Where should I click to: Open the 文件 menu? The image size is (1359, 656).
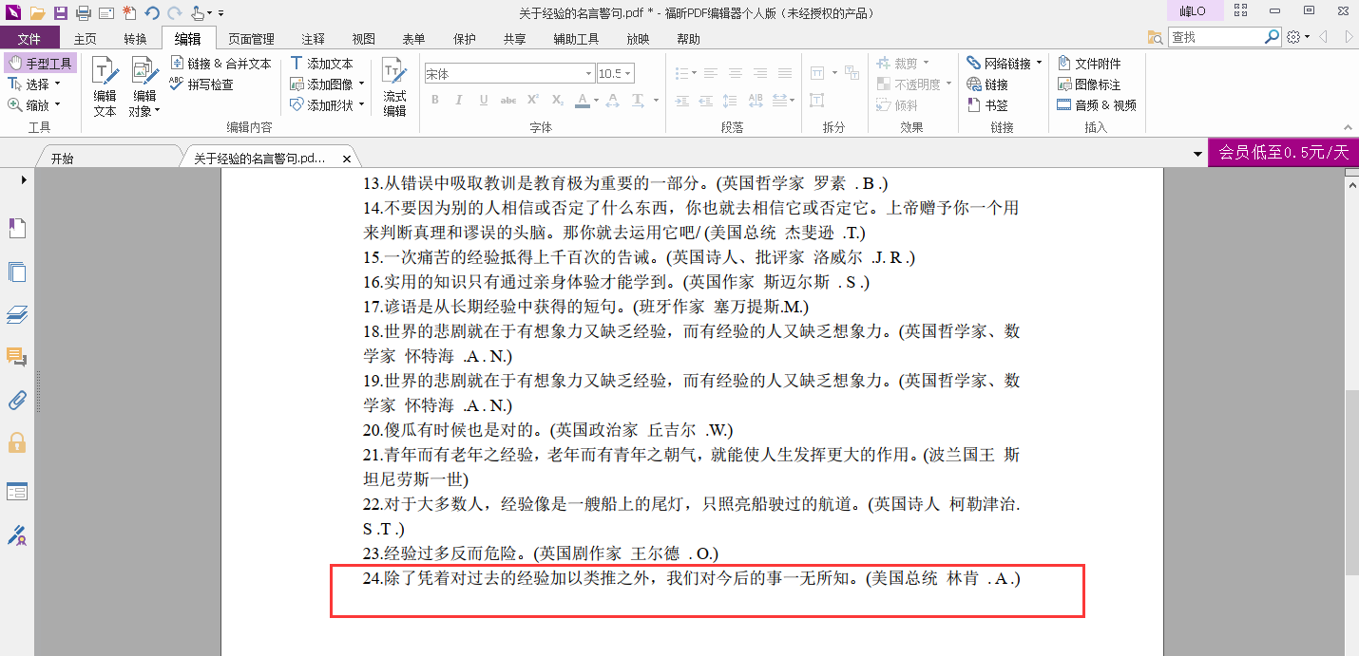coord(29,39)
